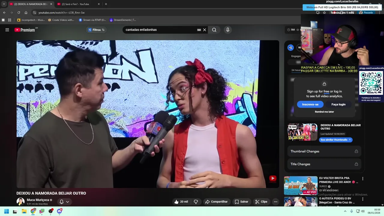Open Discord from the taskbar

click(x=59, y=211)
